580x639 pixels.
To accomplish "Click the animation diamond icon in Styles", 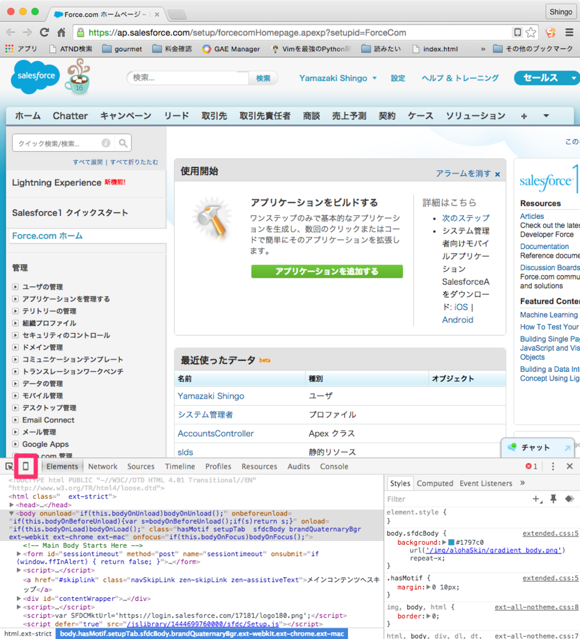I will (x=569, y=499).
